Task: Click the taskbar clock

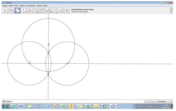Action: (x=165, y=106)
